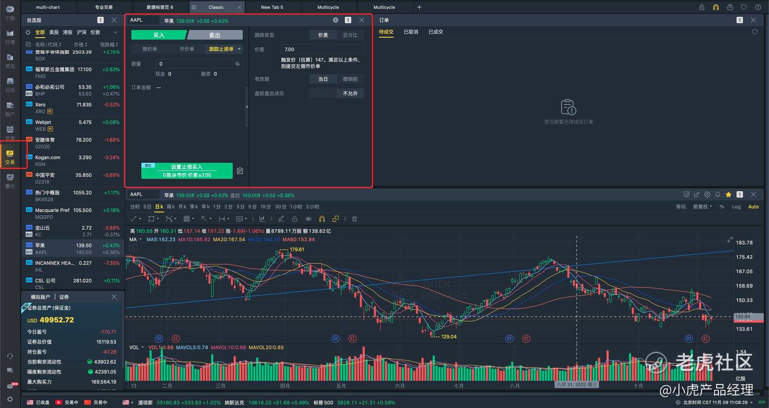
Task: Refresh the orders panel list
Action: (755, 32)
